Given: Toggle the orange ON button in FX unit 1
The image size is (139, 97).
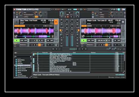Looking at the screenshot, I should click(36, 17).
